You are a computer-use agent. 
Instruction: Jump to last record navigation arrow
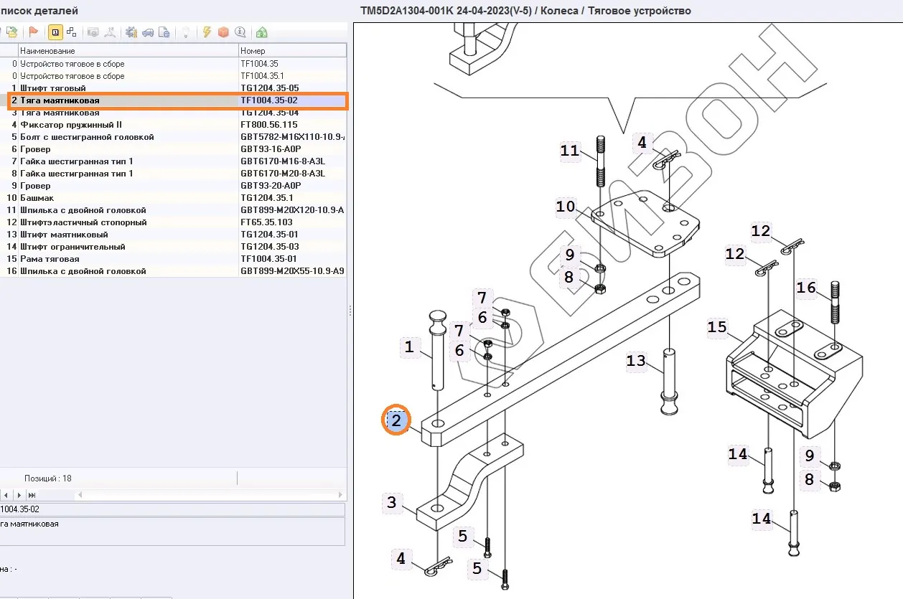click(x=32, y=495)
